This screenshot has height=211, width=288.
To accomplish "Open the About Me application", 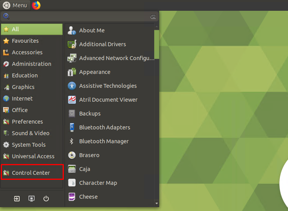I will pyautogui.click(x=110, y=30).
